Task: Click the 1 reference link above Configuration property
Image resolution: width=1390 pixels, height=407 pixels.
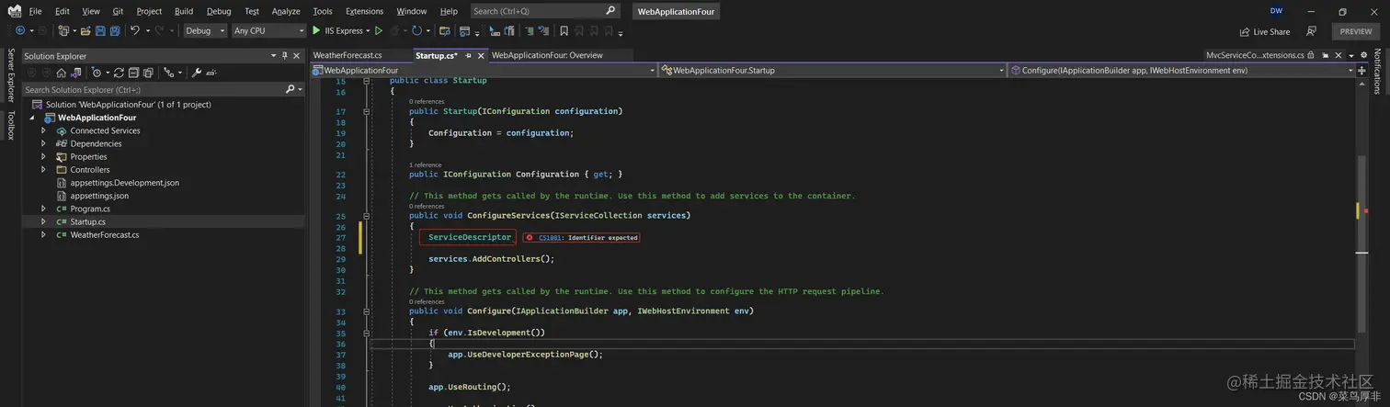Action: coord(426,164)
